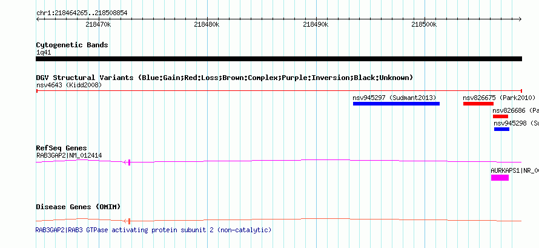Click the left arrowhead of the ruler

(x=38, y=19)
